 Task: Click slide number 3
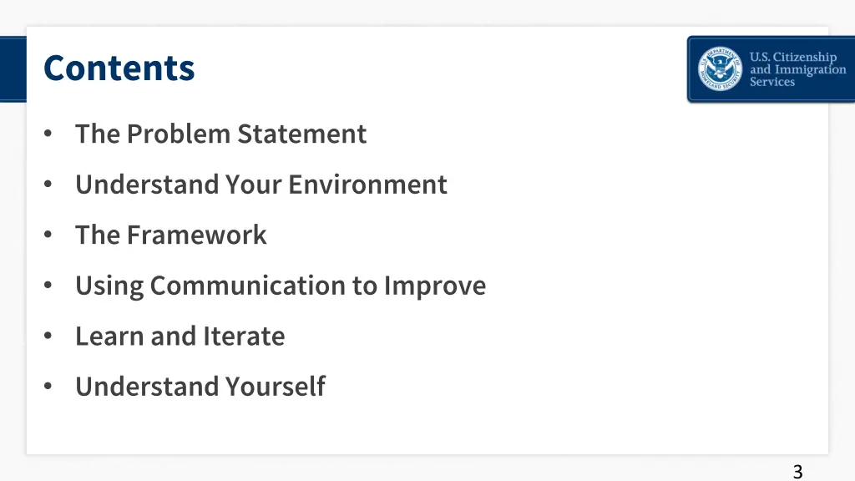coord(797,471)
